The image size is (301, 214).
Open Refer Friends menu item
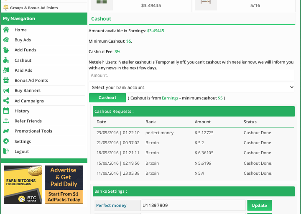[x=28, y=121]
